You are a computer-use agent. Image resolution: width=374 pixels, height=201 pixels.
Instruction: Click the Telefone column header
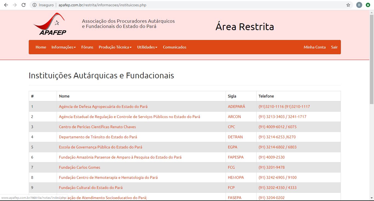point(266,96)
